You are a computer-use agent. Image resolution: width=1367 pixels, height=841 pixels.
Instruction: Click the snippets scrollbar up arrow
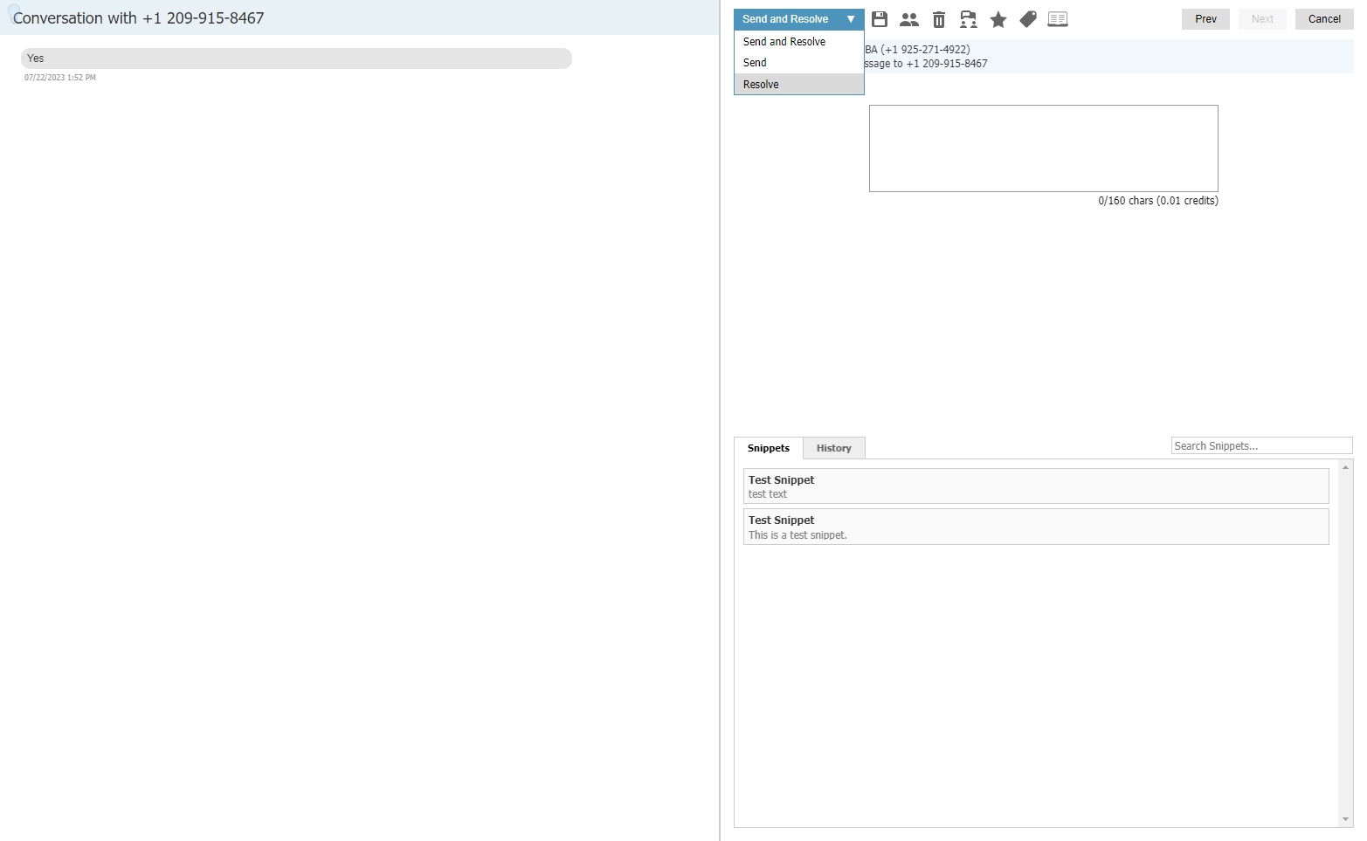point(1346,467)
